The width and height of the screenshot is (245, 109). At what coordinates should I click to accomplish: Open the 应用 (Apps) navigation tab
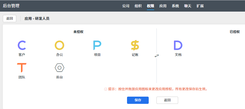[x=163, y=6]
